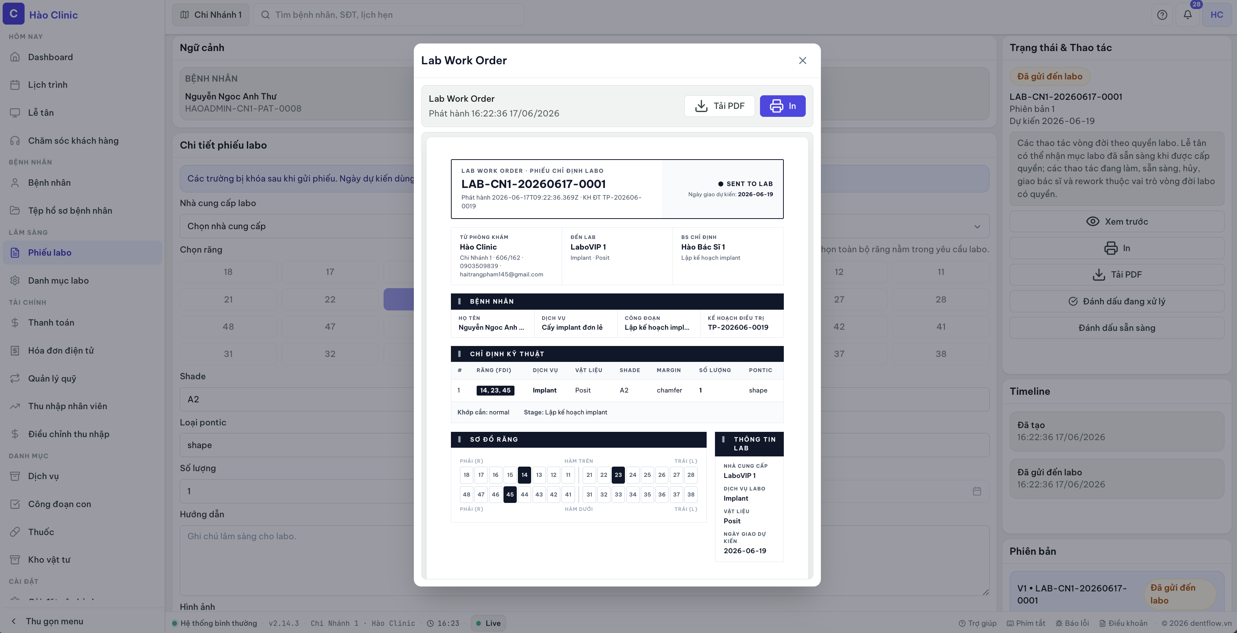Collapse the sidebar with Thu gọn menu
Image resolution: width=1237 pixels, height=633 pixels.
click(82, 621)
